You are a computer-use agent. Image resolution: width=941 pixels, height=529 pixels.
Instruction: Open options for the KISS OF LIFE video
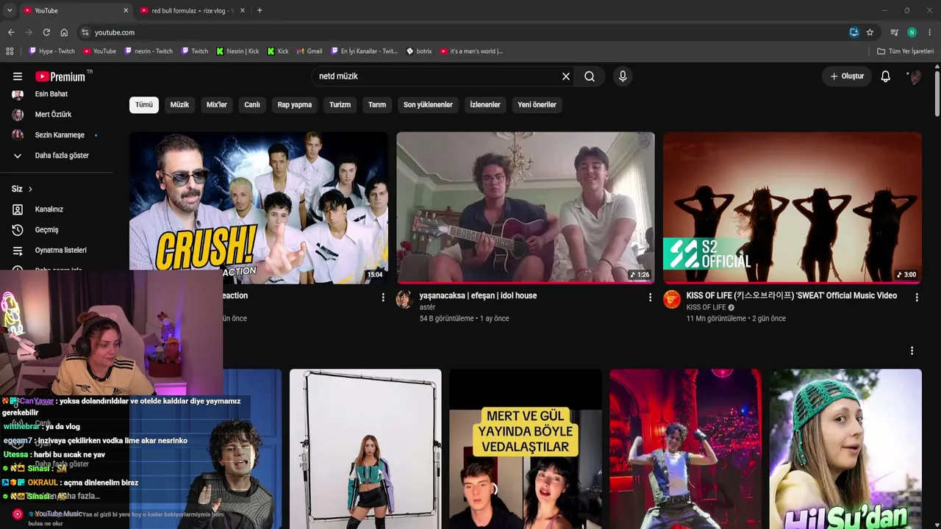click(x=917, y=298)
